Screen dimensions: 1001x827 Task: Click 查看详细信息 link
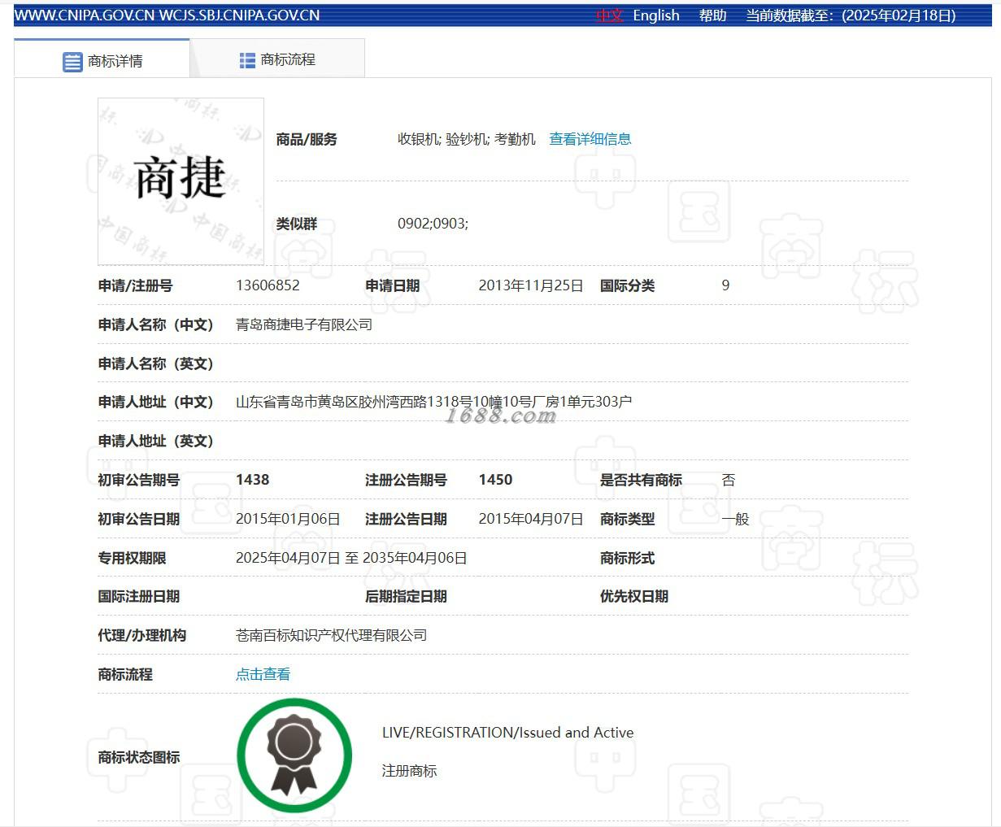(590, 139)
